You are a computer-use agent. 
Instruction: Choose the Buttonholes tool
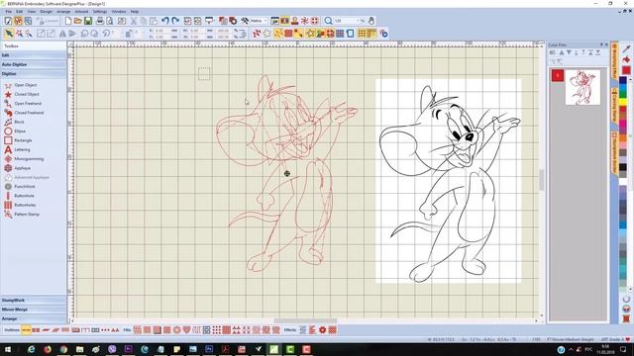20,205
